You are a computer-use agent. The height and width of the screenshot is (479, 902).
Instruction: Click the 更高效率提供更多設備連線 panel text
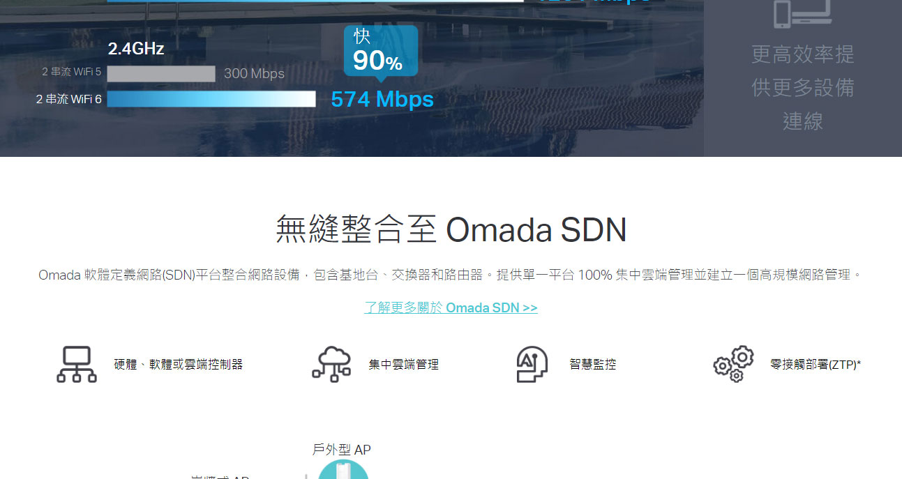click(x=802, y=88)
